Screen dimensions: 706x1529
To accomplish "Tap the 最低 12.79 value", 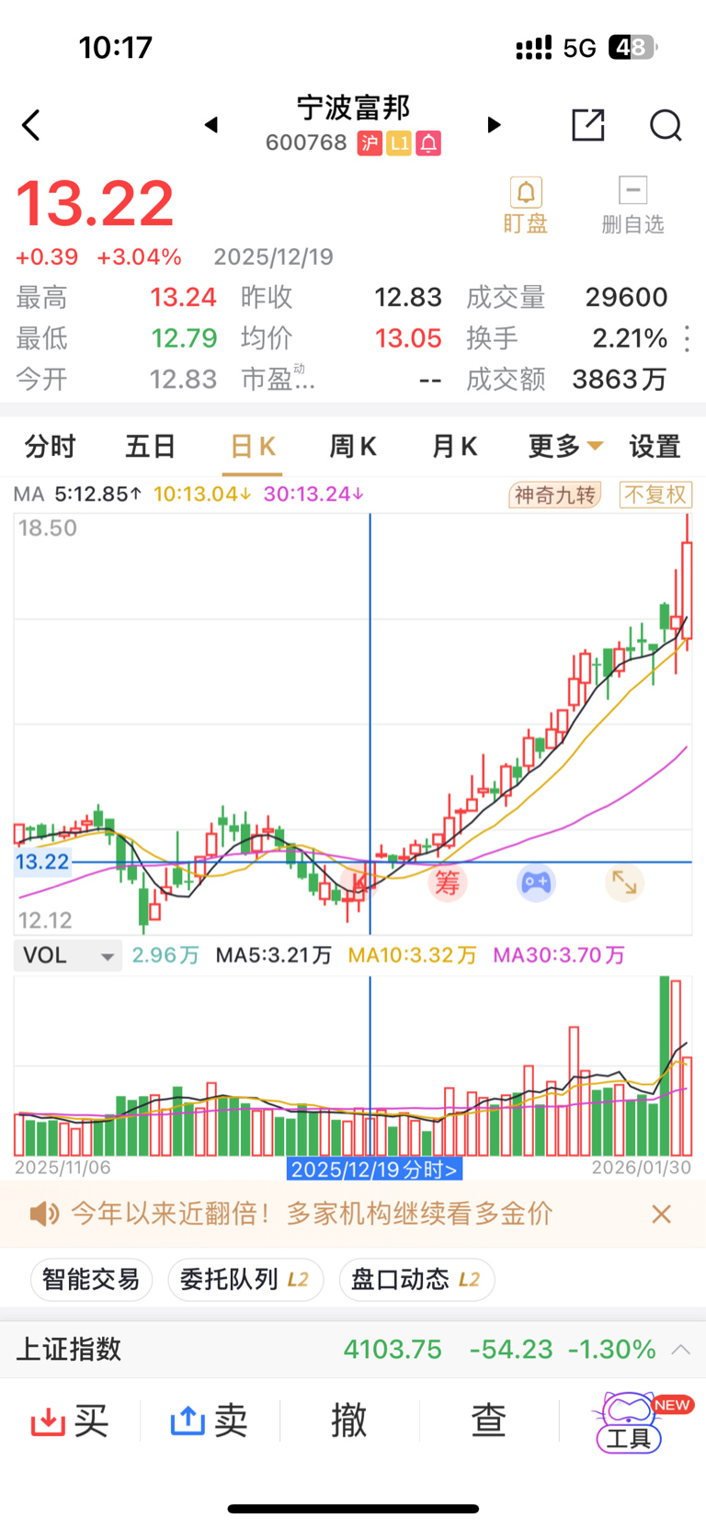I will 184,338.
